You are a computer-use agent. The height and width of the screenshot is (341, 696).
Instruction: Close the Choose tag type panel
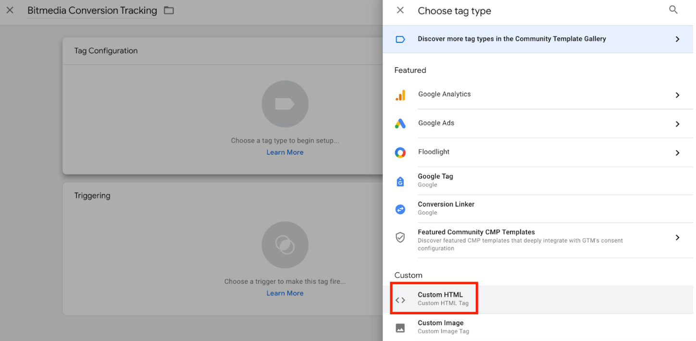400,11
